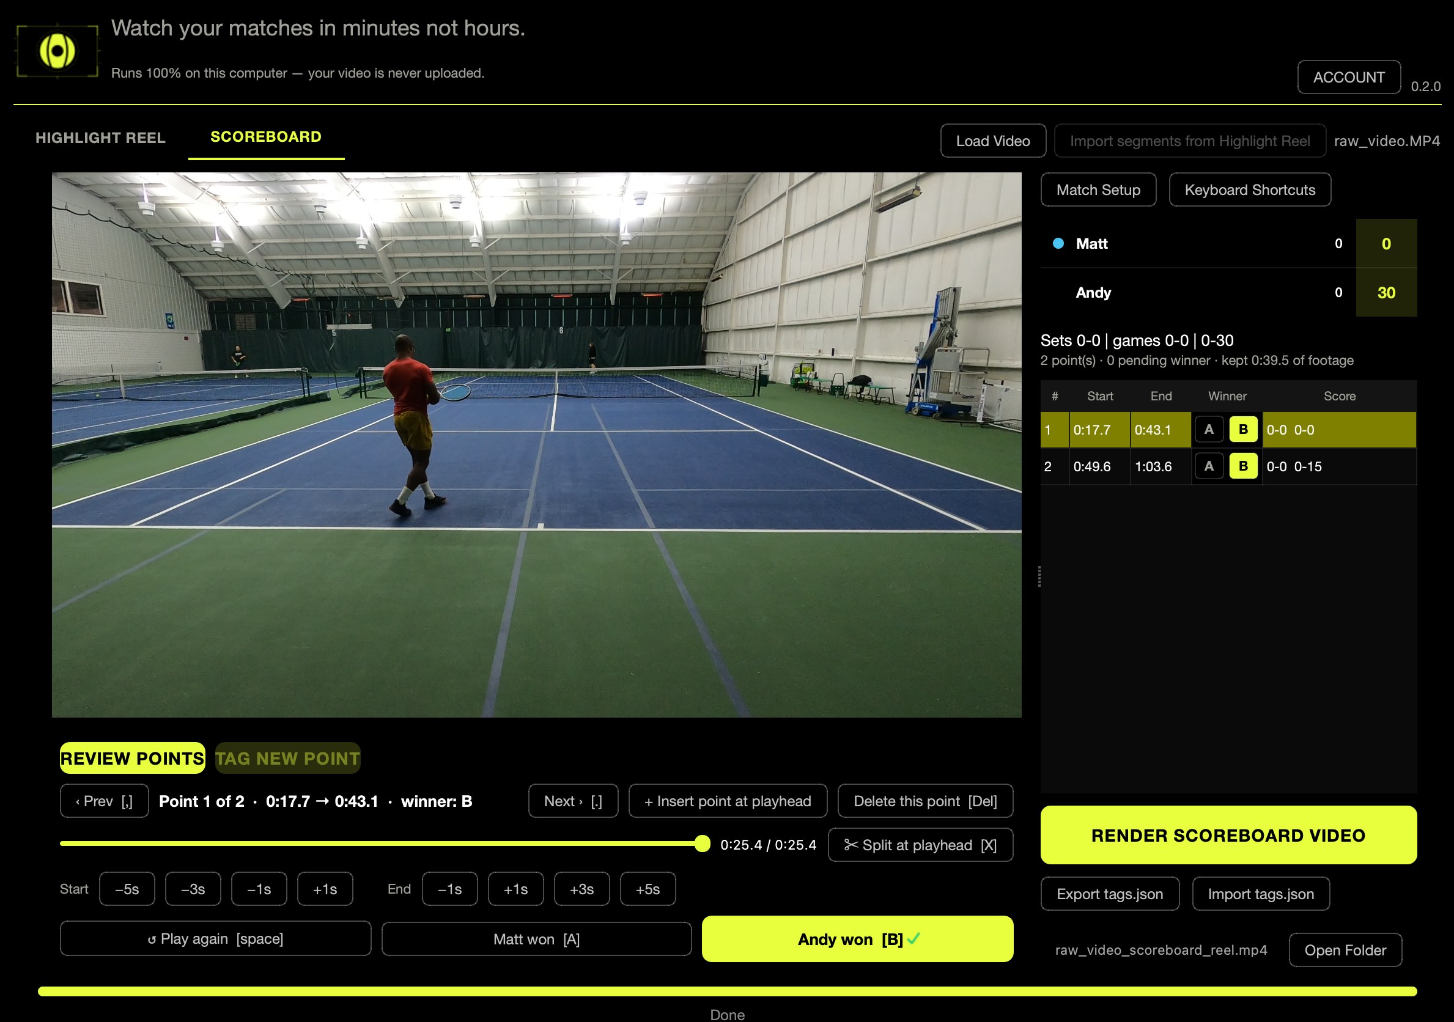Move start back 5 seconds
The image size is (1454, 1022).
[127, 889]
